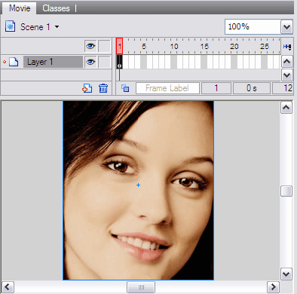The width and height of the screenshot is (297, 294).
Task: Switch to the Movie tab
Action: pos(20,8)
